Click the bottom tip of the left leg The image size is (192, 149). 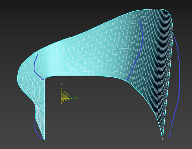[x=44, y=139]
